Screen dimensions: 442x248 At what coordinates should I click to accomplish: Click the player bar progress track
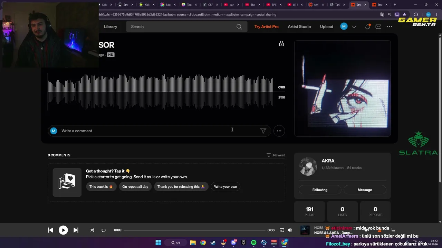(194, 230)
